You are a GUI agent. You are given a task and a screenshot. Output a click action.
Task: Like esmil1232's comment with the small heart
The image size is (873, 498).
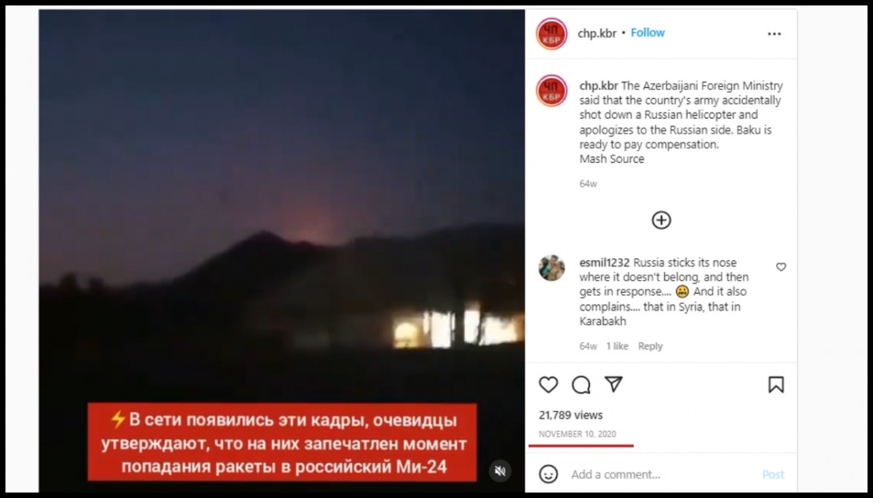781,267
